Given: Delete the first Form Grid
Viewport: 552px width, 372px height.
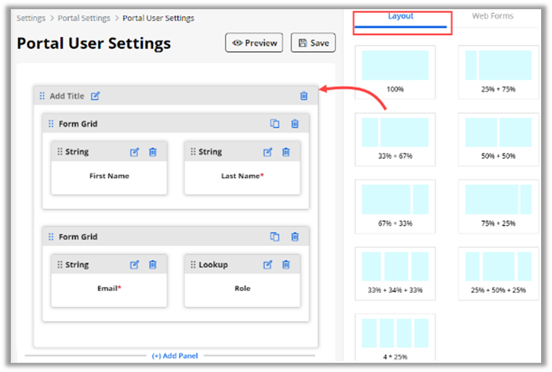Looking at the screenshot, I should coord(295,123).
